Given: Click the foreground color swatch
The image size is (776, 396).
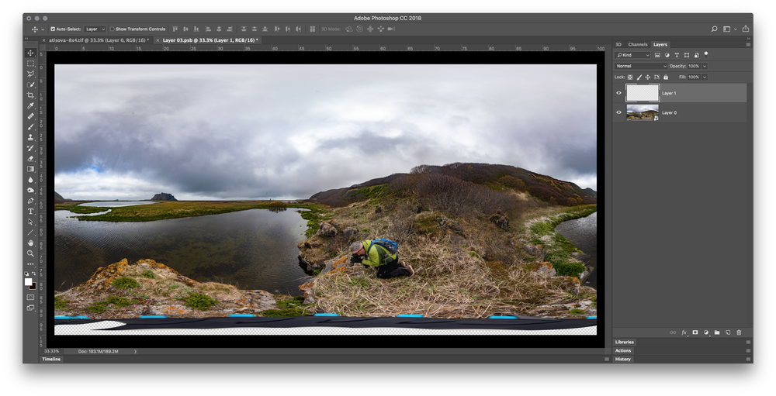Looking at the screenshot, I should [x=28, y=282].
